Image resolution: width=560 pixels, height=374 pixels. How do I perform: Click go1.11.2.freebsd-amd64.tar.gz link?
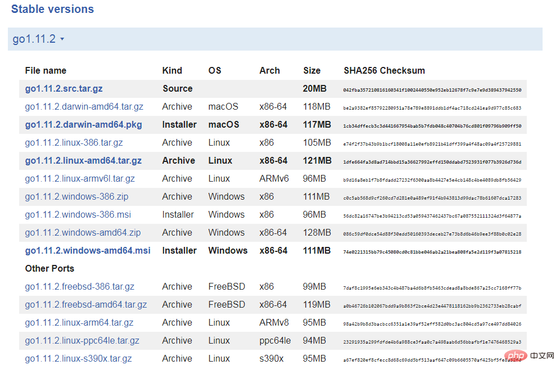click(x=85, y=304)
